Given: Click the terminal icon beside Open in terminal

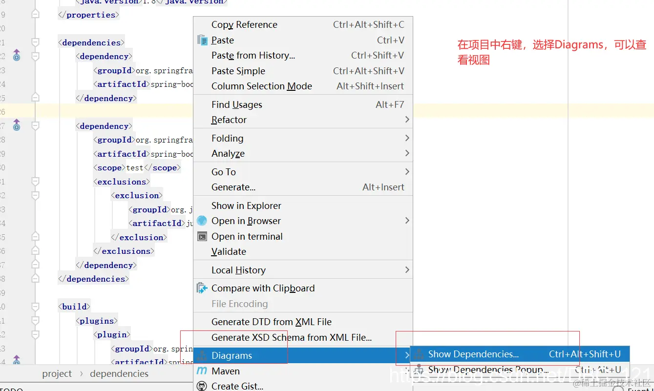Looking at the screenshot, I should coord(202,236).
